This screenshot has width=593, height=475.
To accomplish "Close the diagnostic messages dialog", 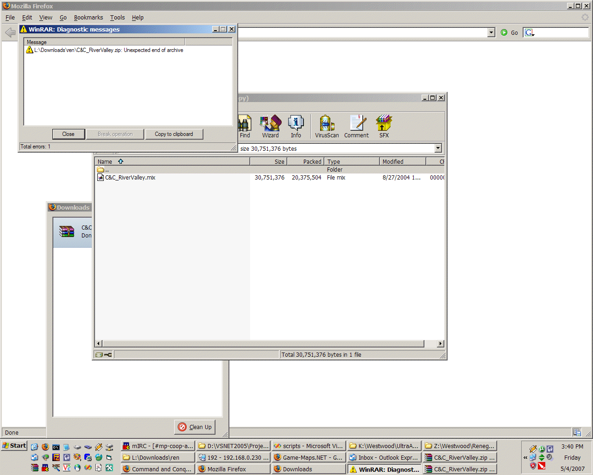I will (x=68, y=134).
